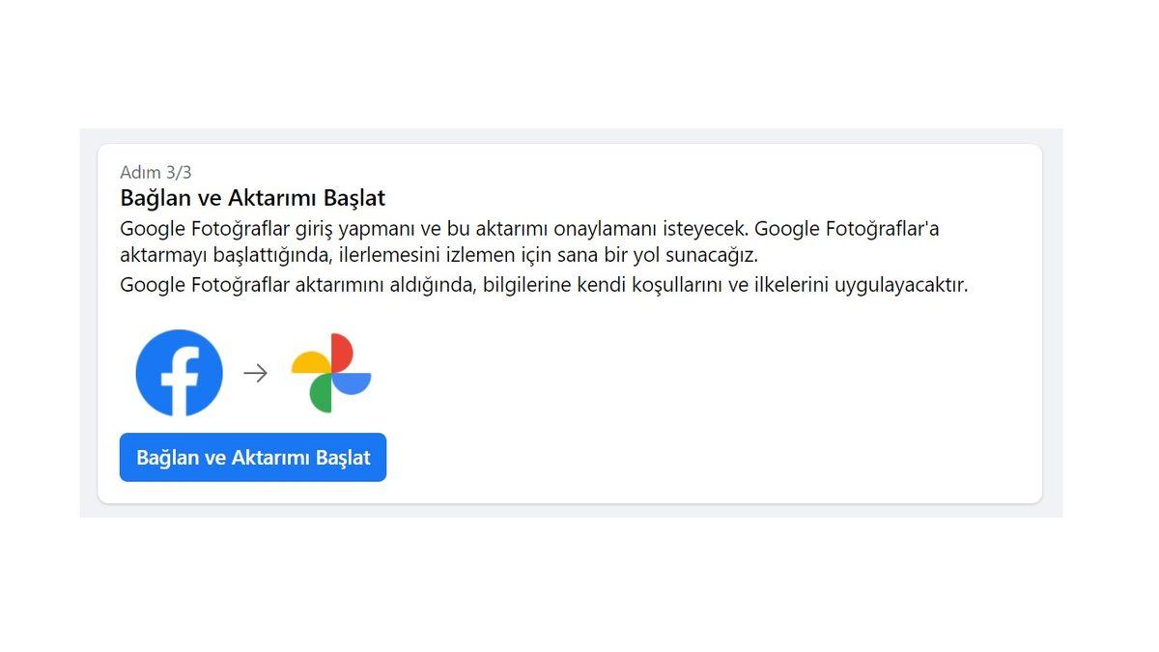Viewport: 1159px width, 652px height.
Task: Click the phrase "Google Fotoğraflar'a" in the text
Action: point(845,228)
